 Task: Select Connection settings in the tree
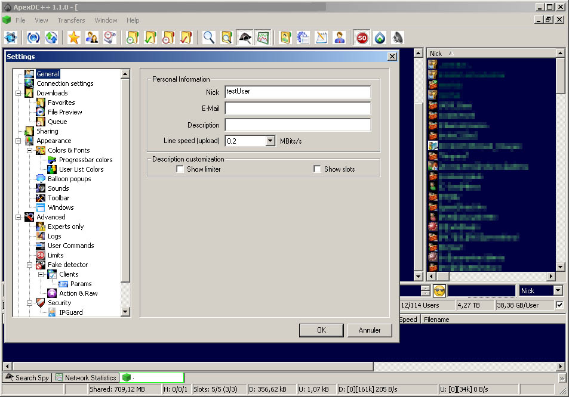pyautogui.click(x=65, y=83)
